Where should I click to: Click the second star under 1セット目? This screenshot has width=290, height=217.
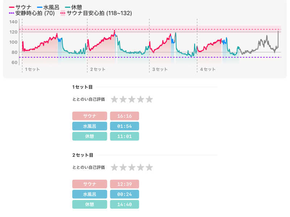(x=123, y=99)
